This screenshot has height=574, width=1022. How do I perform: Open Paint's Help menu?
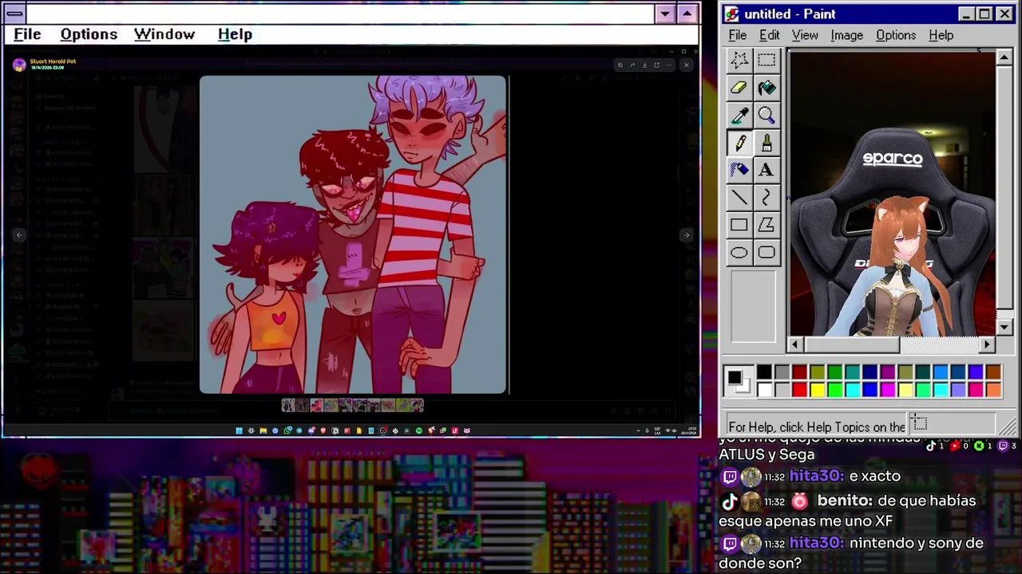941,35
